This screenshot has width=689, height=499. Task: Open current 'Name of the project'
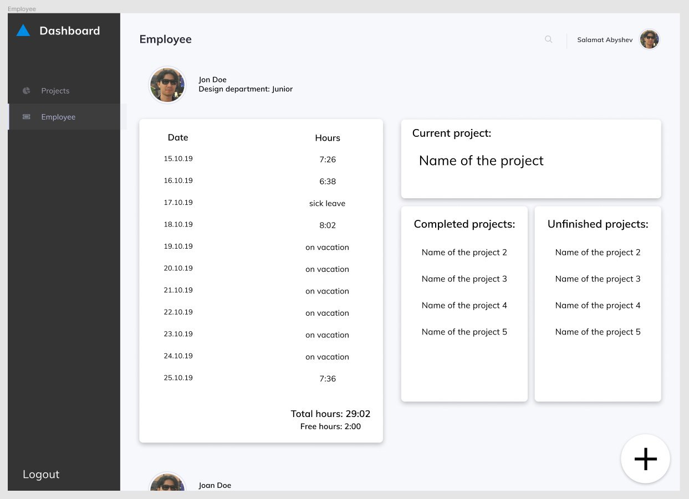pos(481,161)
